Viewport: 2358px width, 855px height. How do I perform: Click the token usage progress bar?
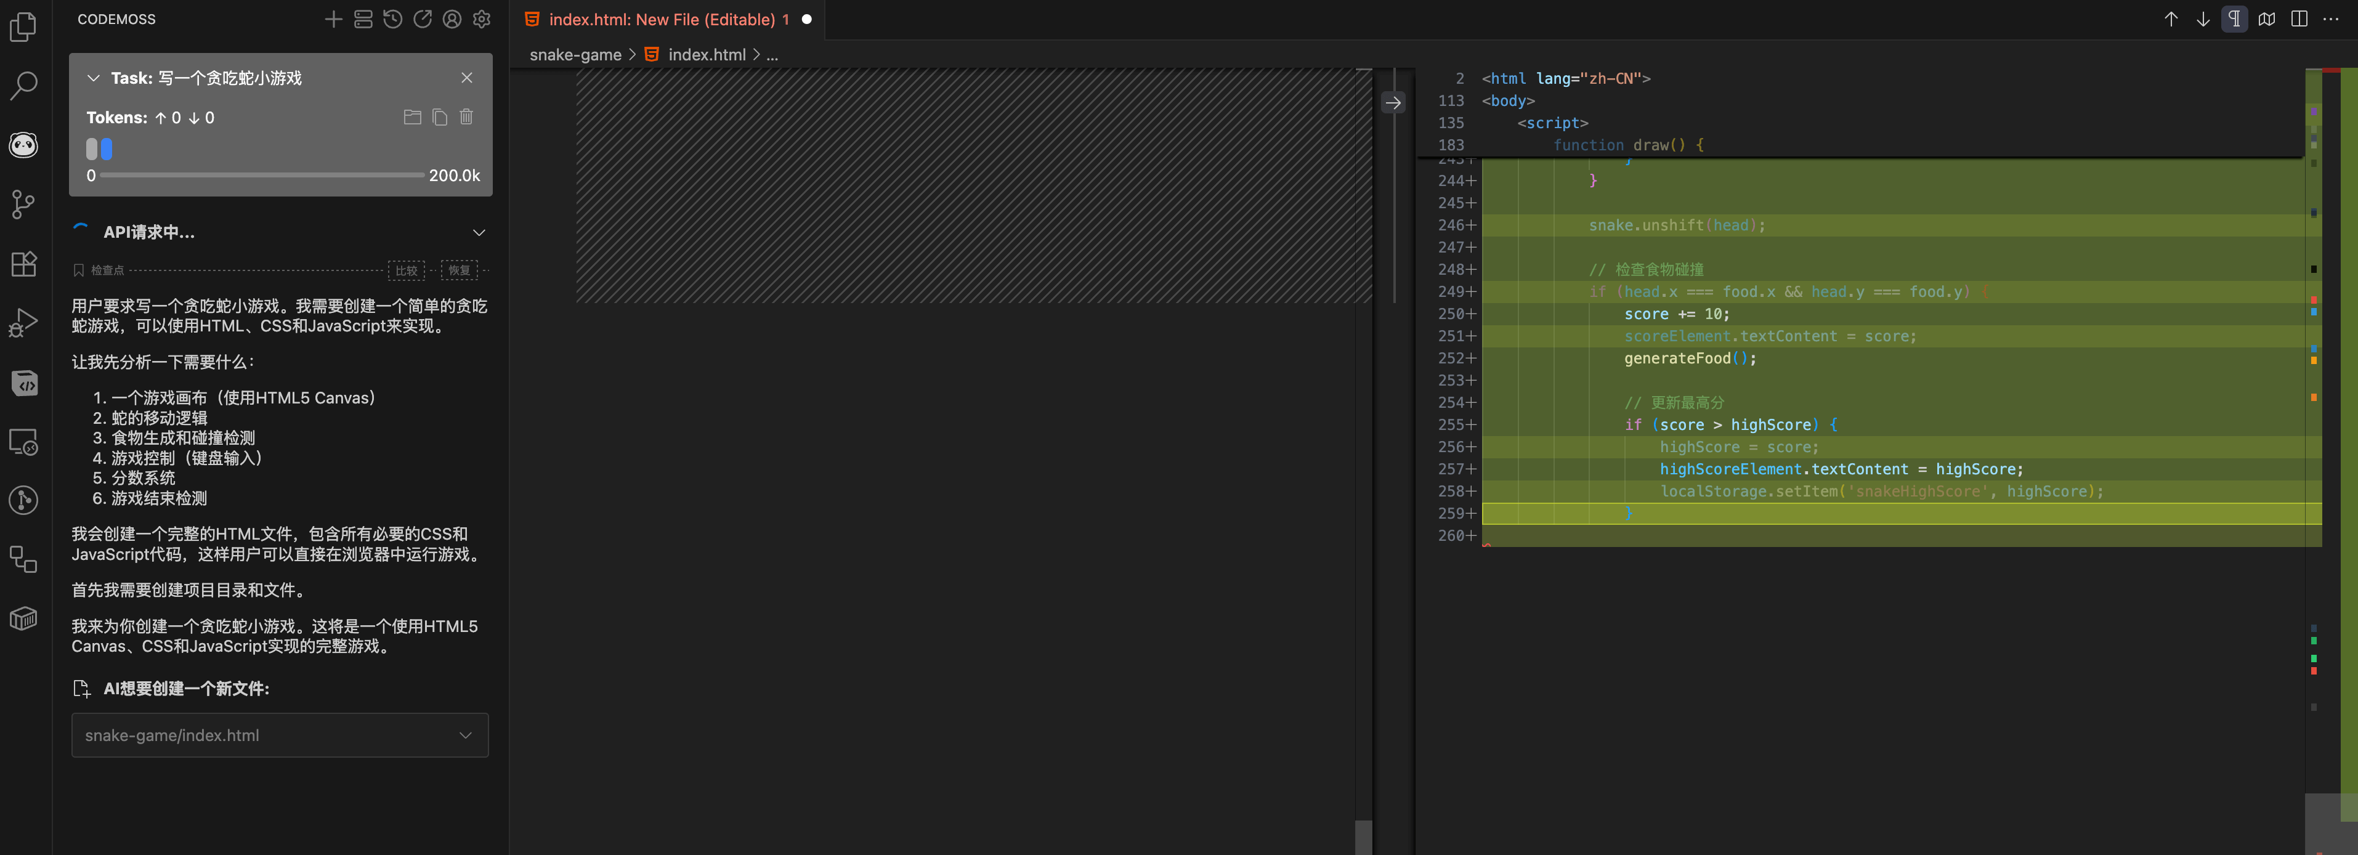pos(262,175)
